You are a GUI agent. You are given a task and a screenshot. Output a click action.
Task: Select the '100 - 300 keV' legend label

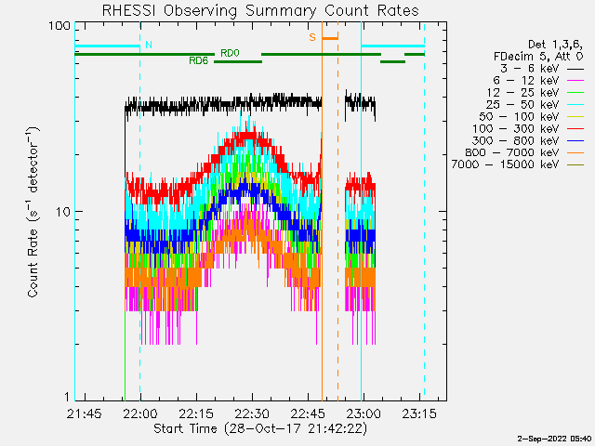tap(516, 128)
